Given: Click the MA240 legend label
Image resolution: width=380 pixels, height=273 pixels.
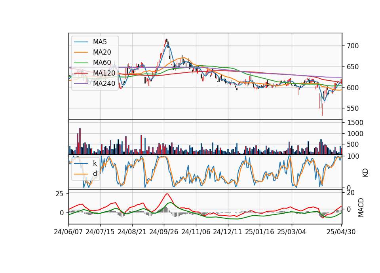Looking at the screenshot, I should (104, 83).
